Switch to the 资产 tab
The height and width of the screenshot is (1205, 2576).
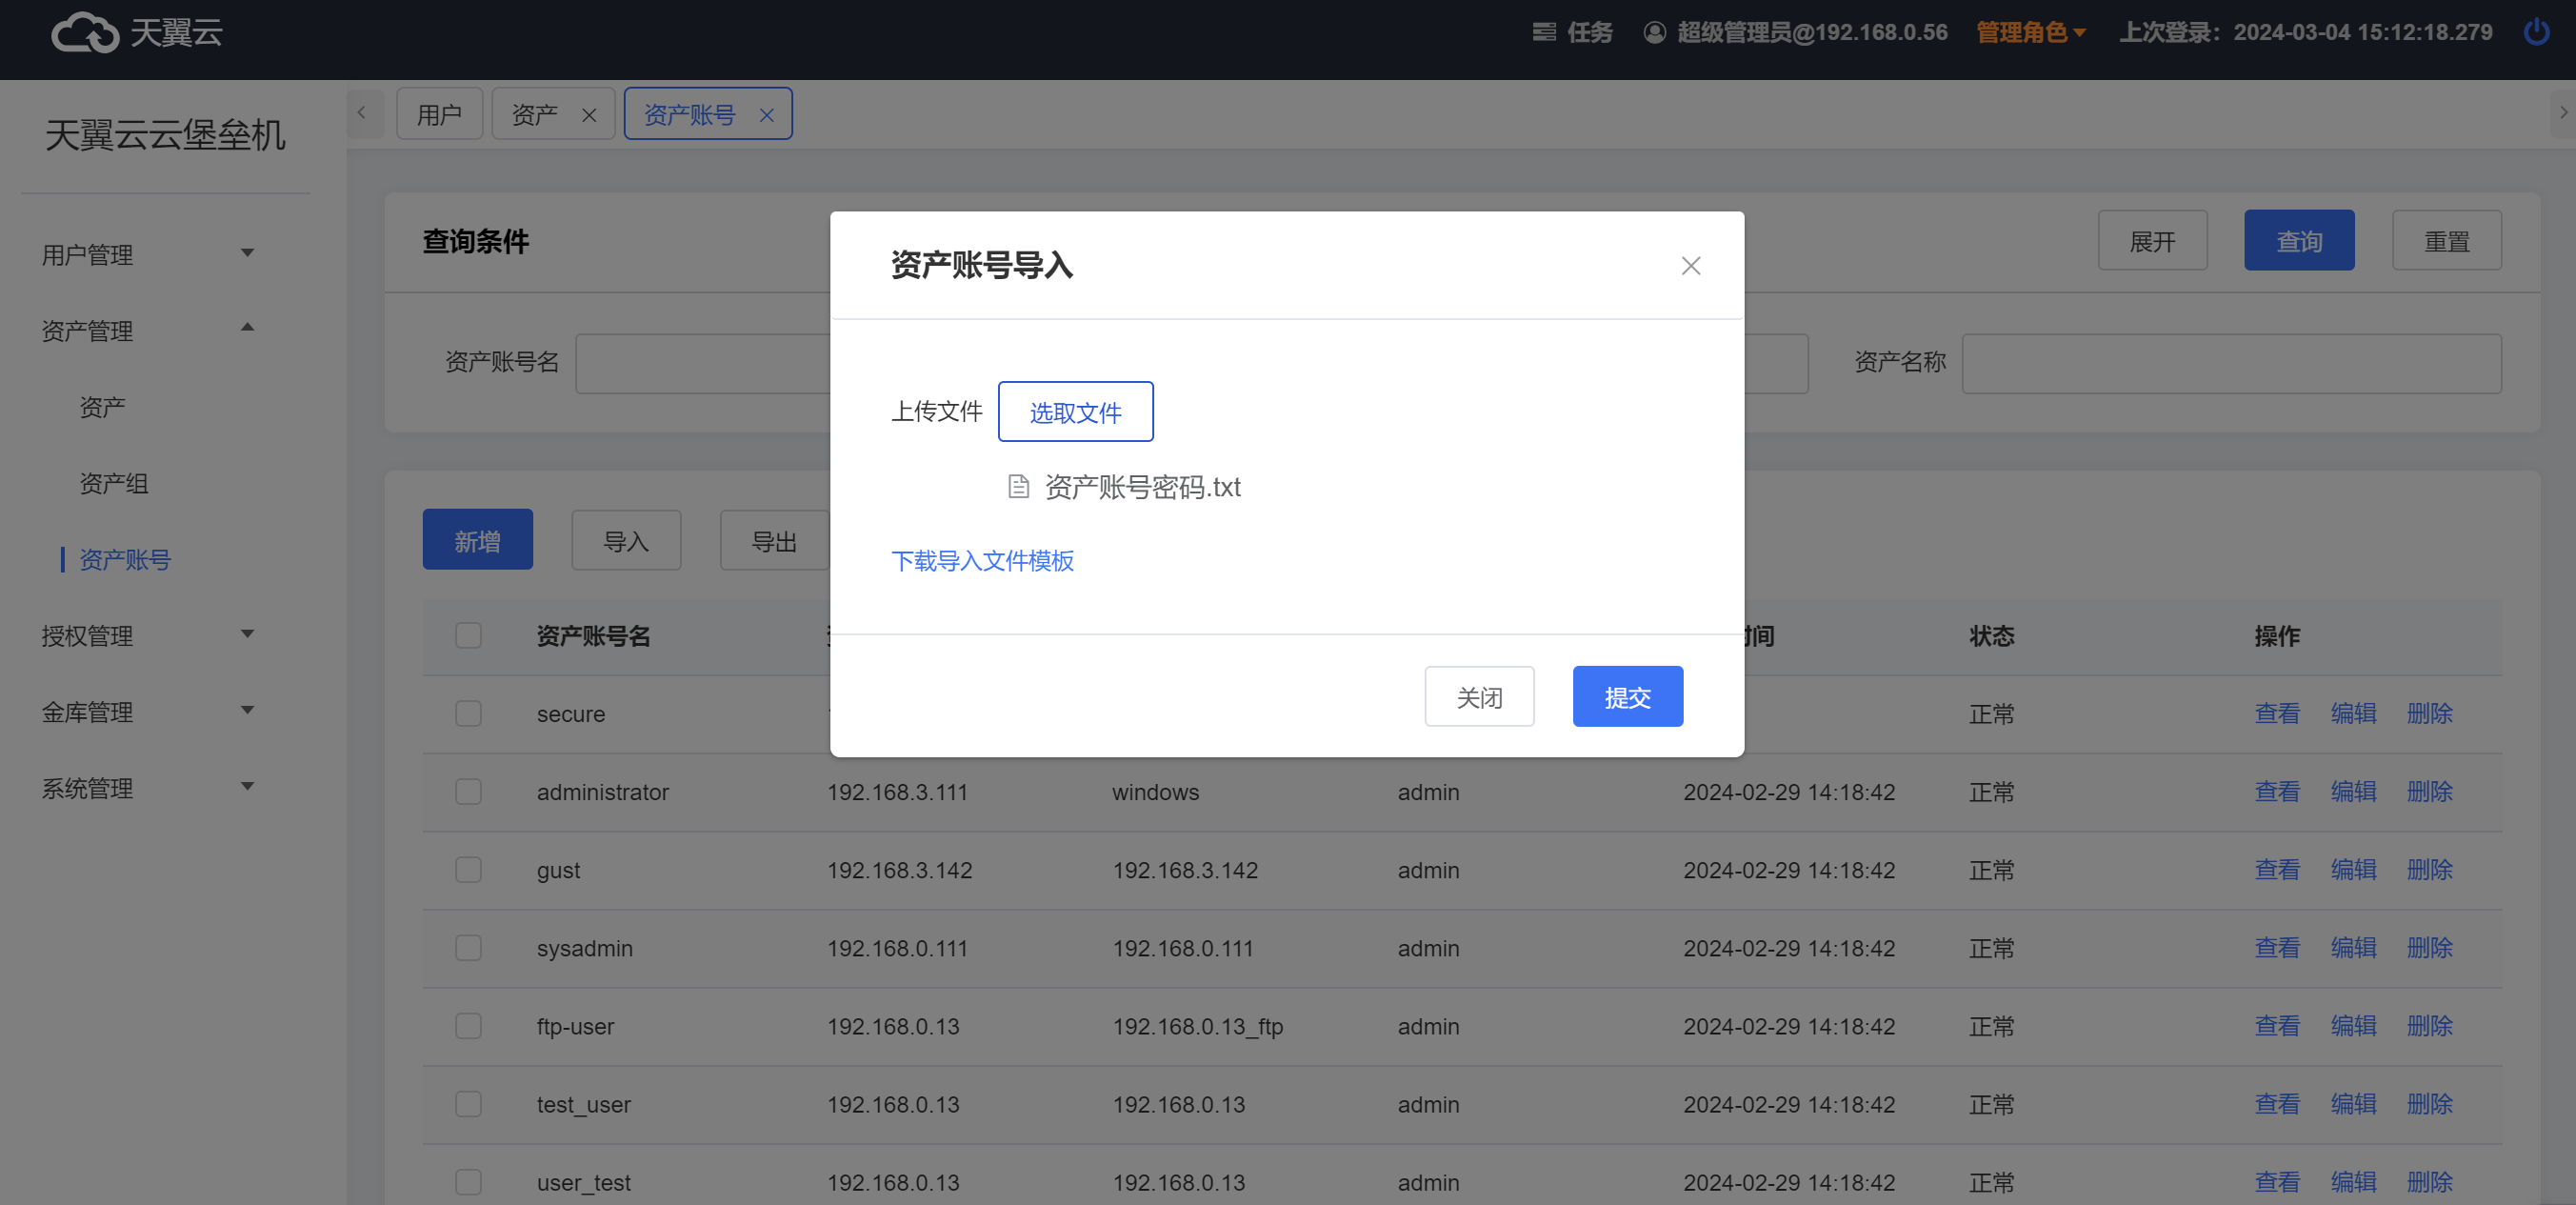(x=535, y=115)
